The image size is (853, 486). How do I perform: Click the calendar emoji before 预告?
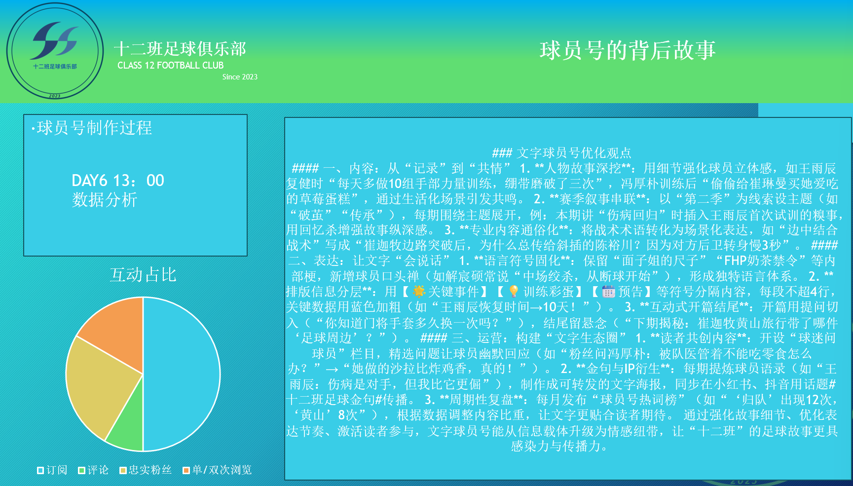[609, 292]
